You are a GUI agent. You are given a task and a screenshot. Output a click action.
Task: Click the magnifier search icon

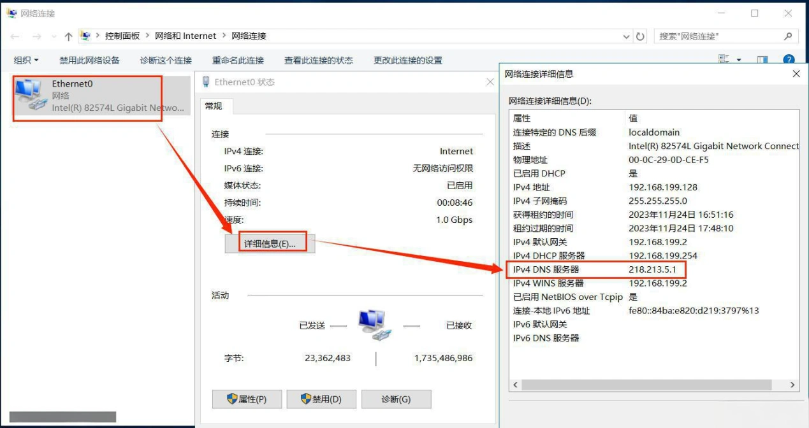789,36
